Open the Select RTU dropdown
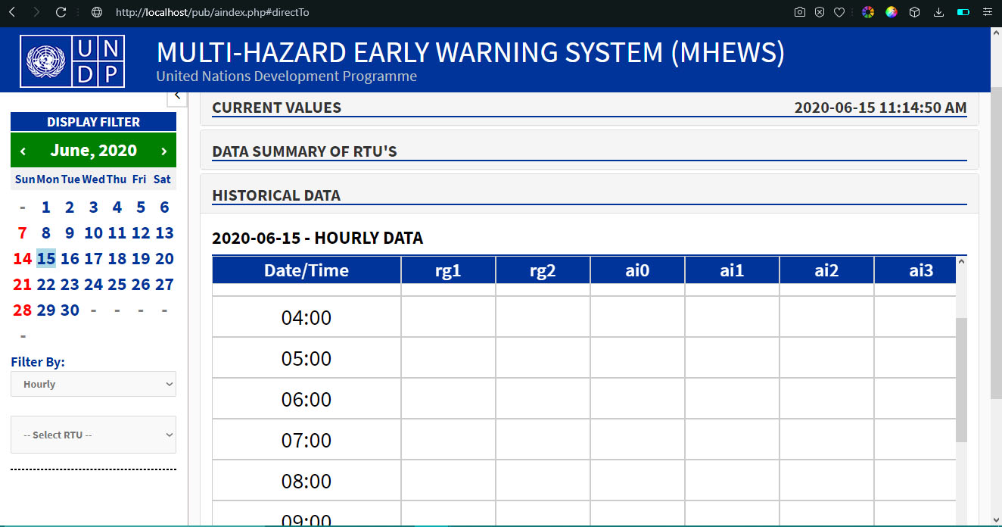The image size is (1002, 527). click(x=93, y=435)
